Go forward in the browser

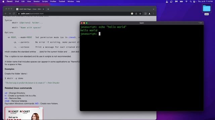pos(10,14)
